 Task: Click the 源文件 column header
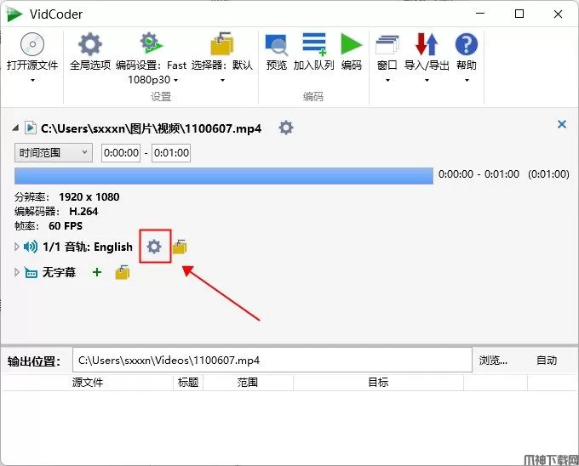(x=88, y=383)
